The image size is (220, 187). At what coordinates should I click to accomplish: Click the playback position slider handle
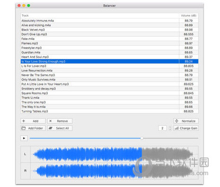click(141, 138)
